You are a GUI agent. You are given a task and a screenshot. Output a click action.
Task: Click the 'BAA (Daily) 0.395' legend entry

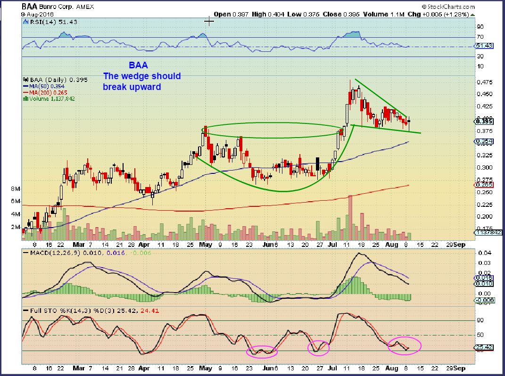coord(58,80)
